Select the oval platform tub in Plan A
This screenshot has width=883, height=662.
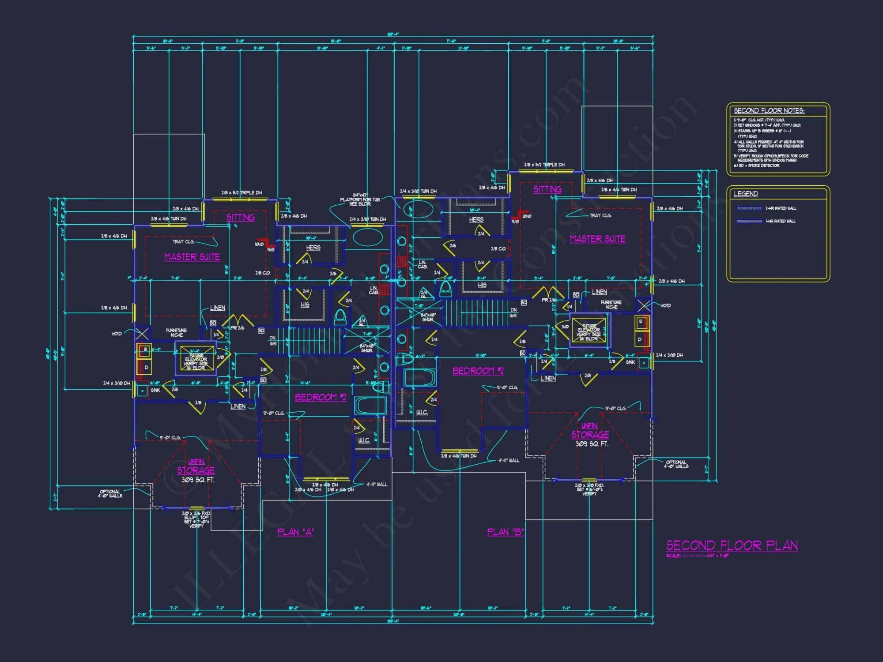tap(367, 237)
